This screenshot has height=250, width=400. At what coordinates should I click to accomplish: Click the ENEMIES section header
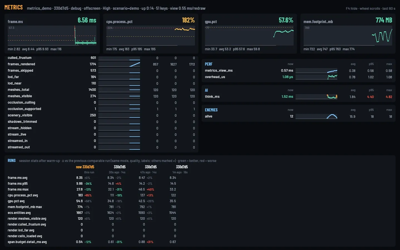(211, 110)
